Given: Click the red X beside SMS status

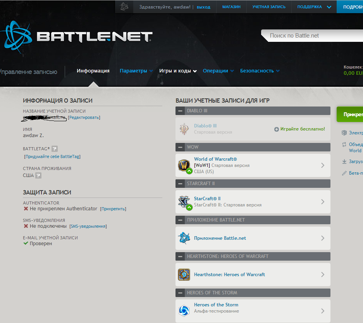Looking at the screenshot, I should tap(26, 226).
